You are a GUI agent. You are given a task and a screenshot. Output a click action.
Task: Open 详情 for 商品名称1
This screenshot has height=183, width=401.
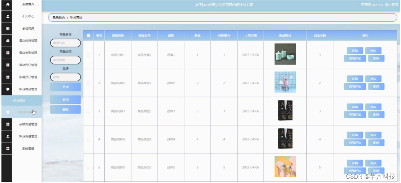(355, 51)
